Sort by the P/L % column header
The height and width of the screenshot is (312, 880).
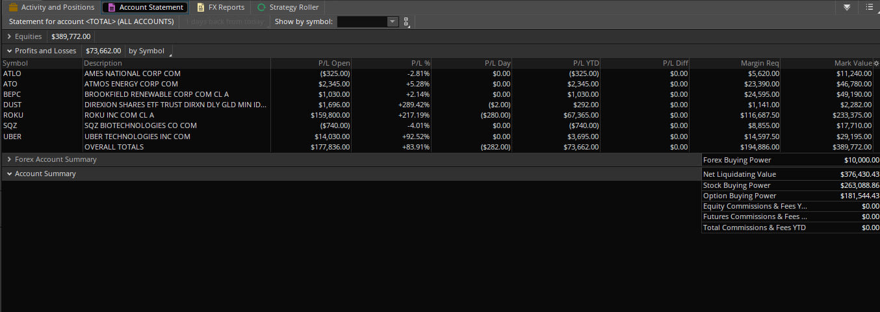pyautogui.click(x=391, y=63)
